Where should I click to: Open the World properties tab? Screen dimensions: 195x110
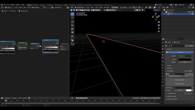(x=163, y=58)
